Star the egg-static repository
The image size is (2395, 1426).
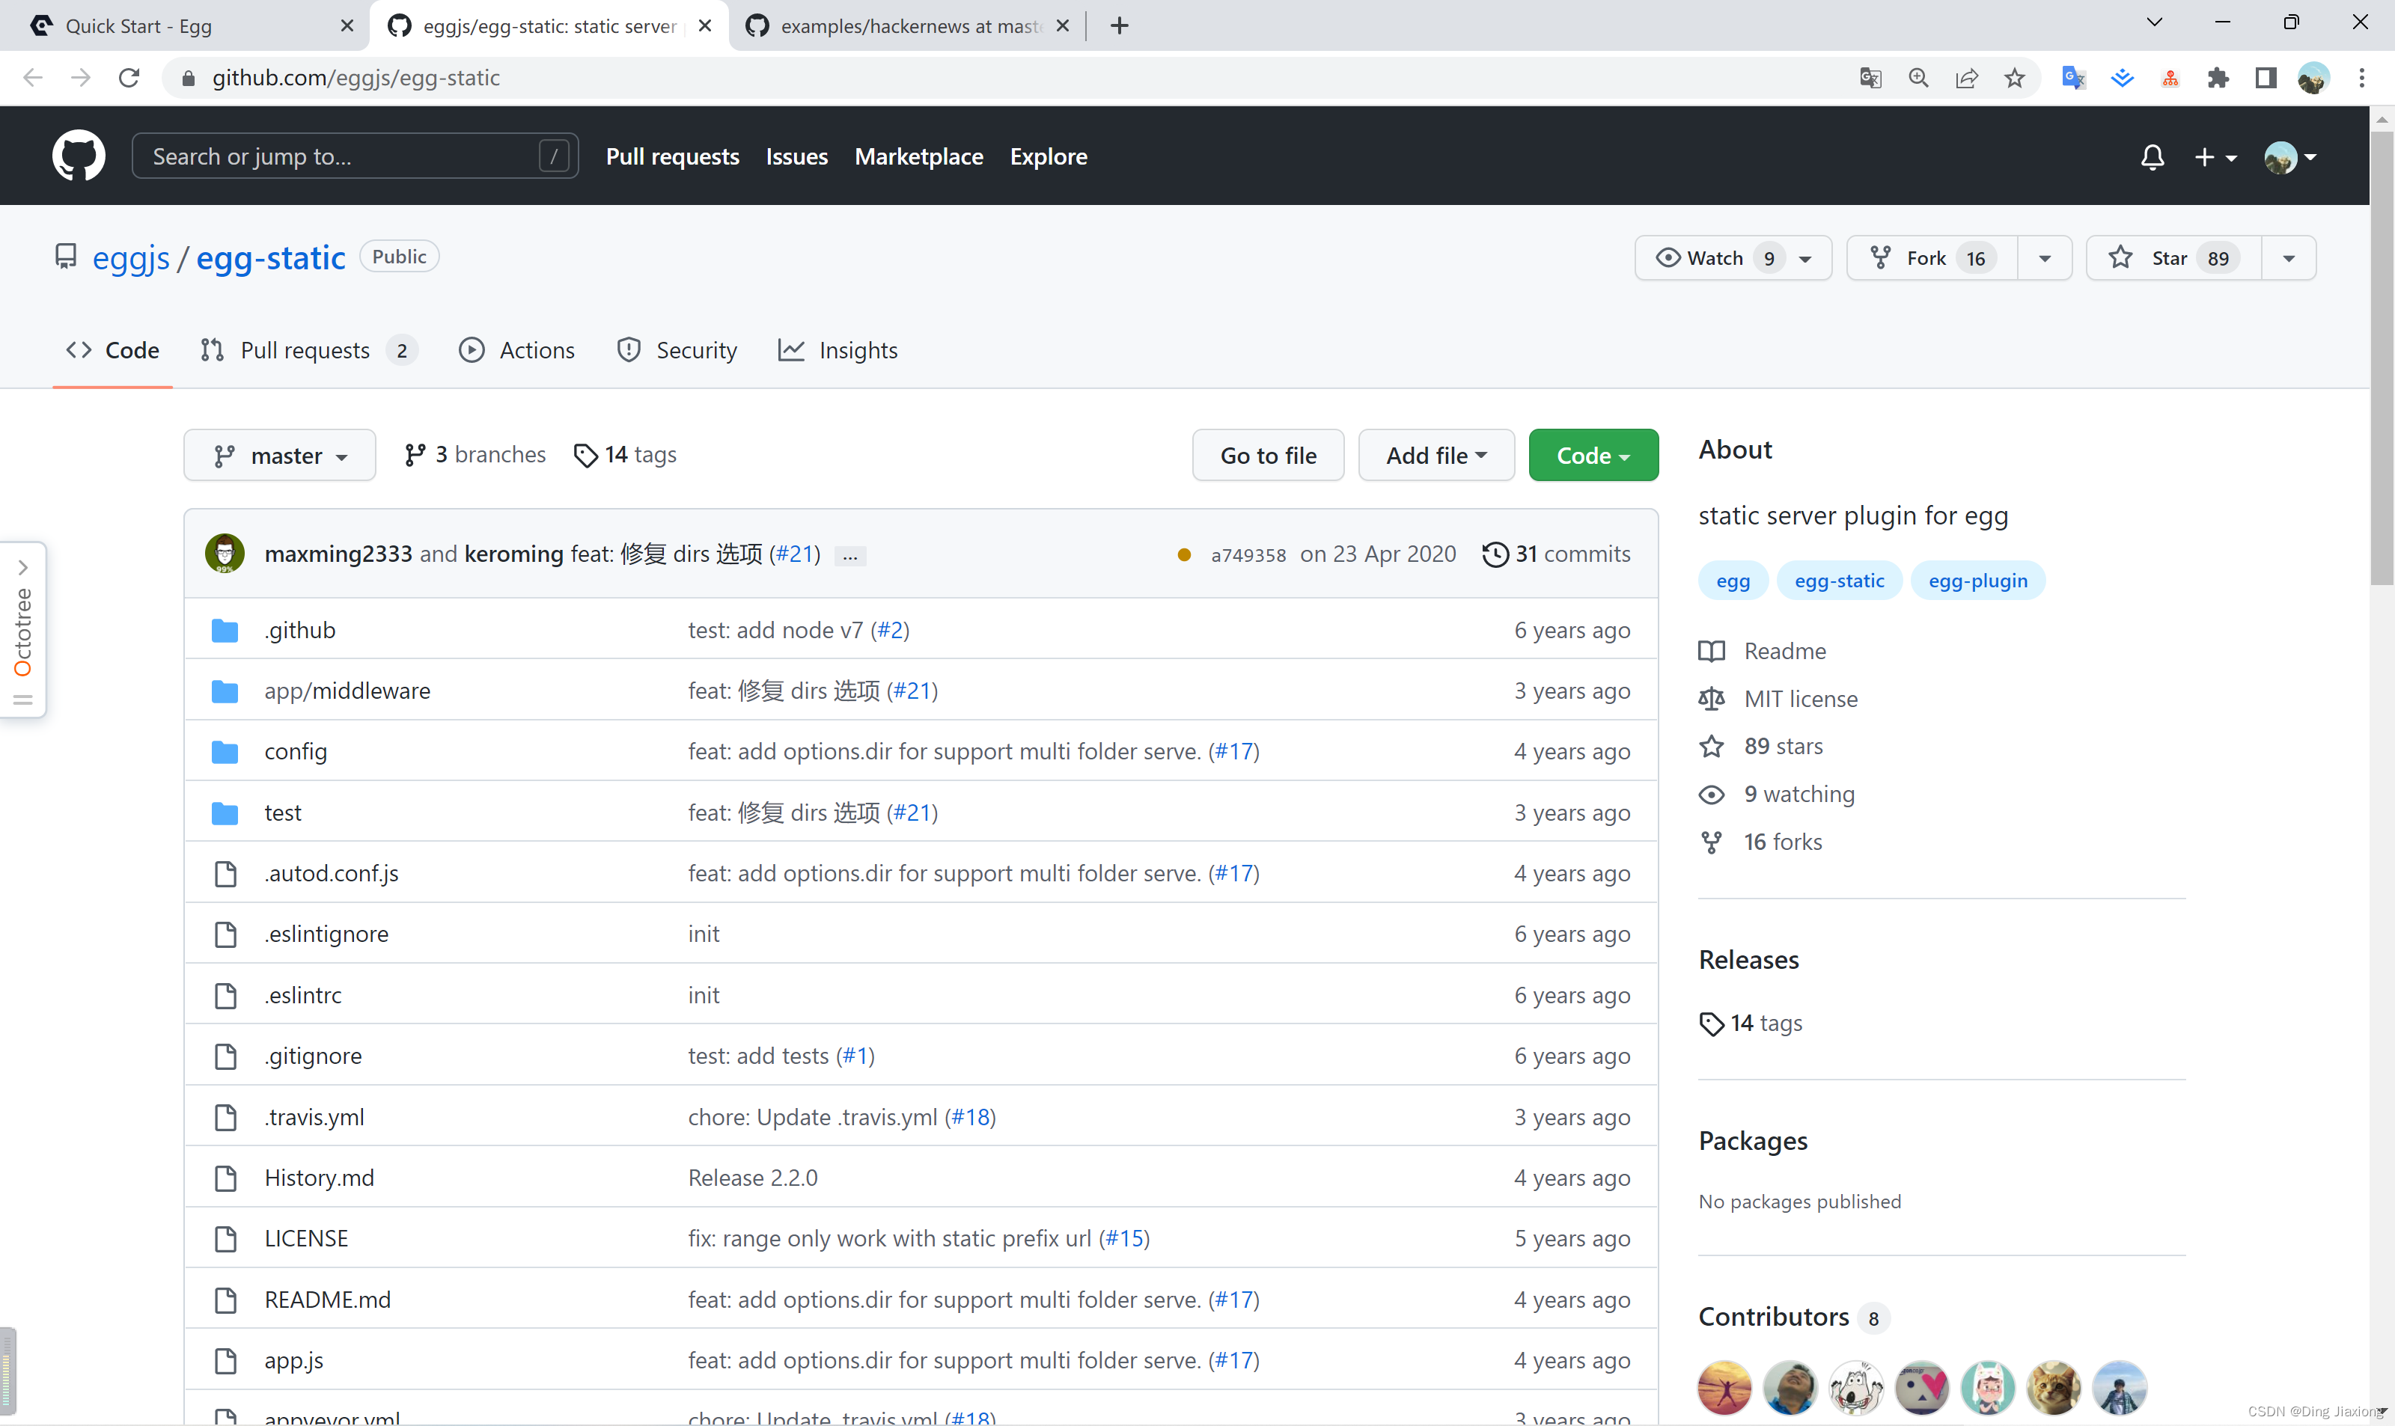click(x=2174, y=257)
